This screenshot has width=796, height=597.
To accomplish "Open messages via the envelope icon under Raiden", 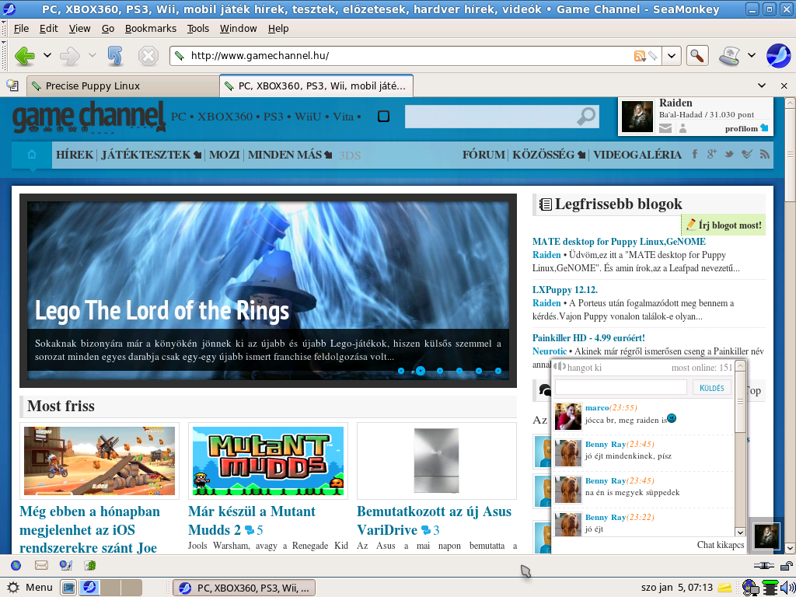I will coord(665,128).
